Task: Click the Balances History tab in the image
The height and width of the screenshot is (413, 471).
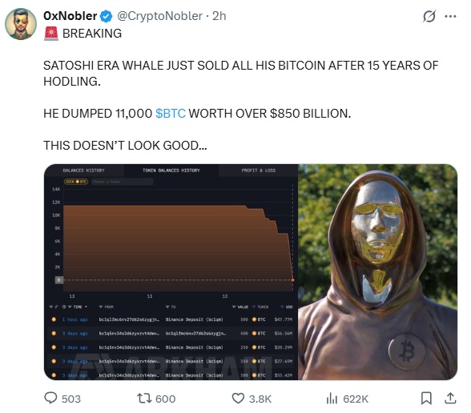Action: coord(84,170)
